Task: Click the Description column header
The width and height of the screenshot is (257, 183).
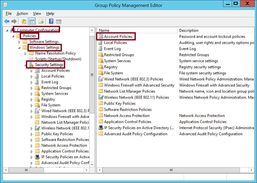Action: [189, 30]
